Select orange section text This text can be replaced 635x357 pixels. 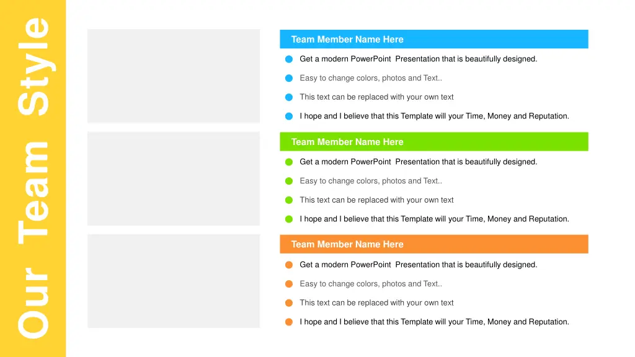pos(376,302)
